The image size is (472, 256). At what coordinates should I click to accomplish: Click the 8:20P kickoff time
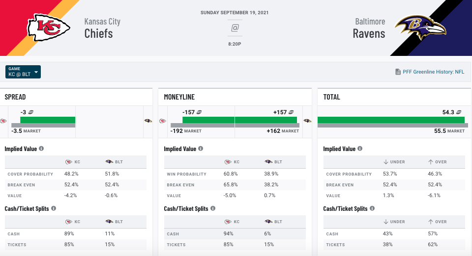point(235,44)
